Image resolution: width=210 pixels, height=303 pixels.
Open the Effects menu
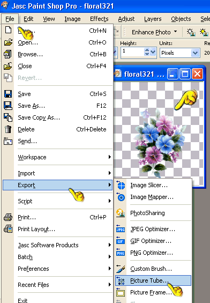click(x=99, y=19)
